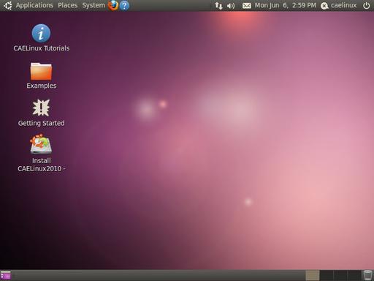Expand the caelinux user status menu
Screen dimensions: 374x281
[x=338, y=5]
